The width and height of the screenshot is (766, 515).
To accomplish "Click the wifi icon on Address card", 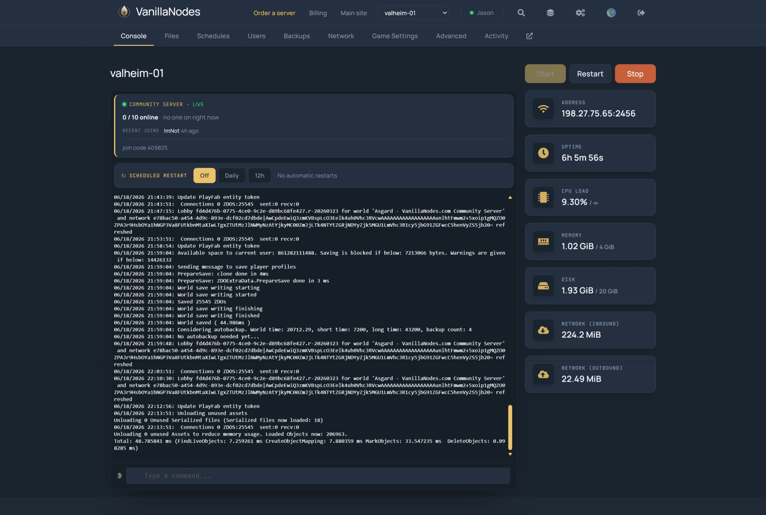I will 543,109.
